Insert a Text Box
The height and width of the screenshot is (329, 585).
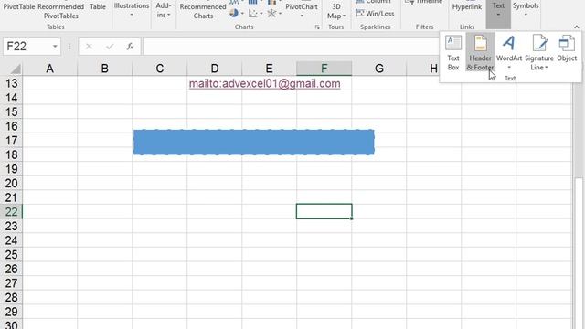tap(453, 52)
